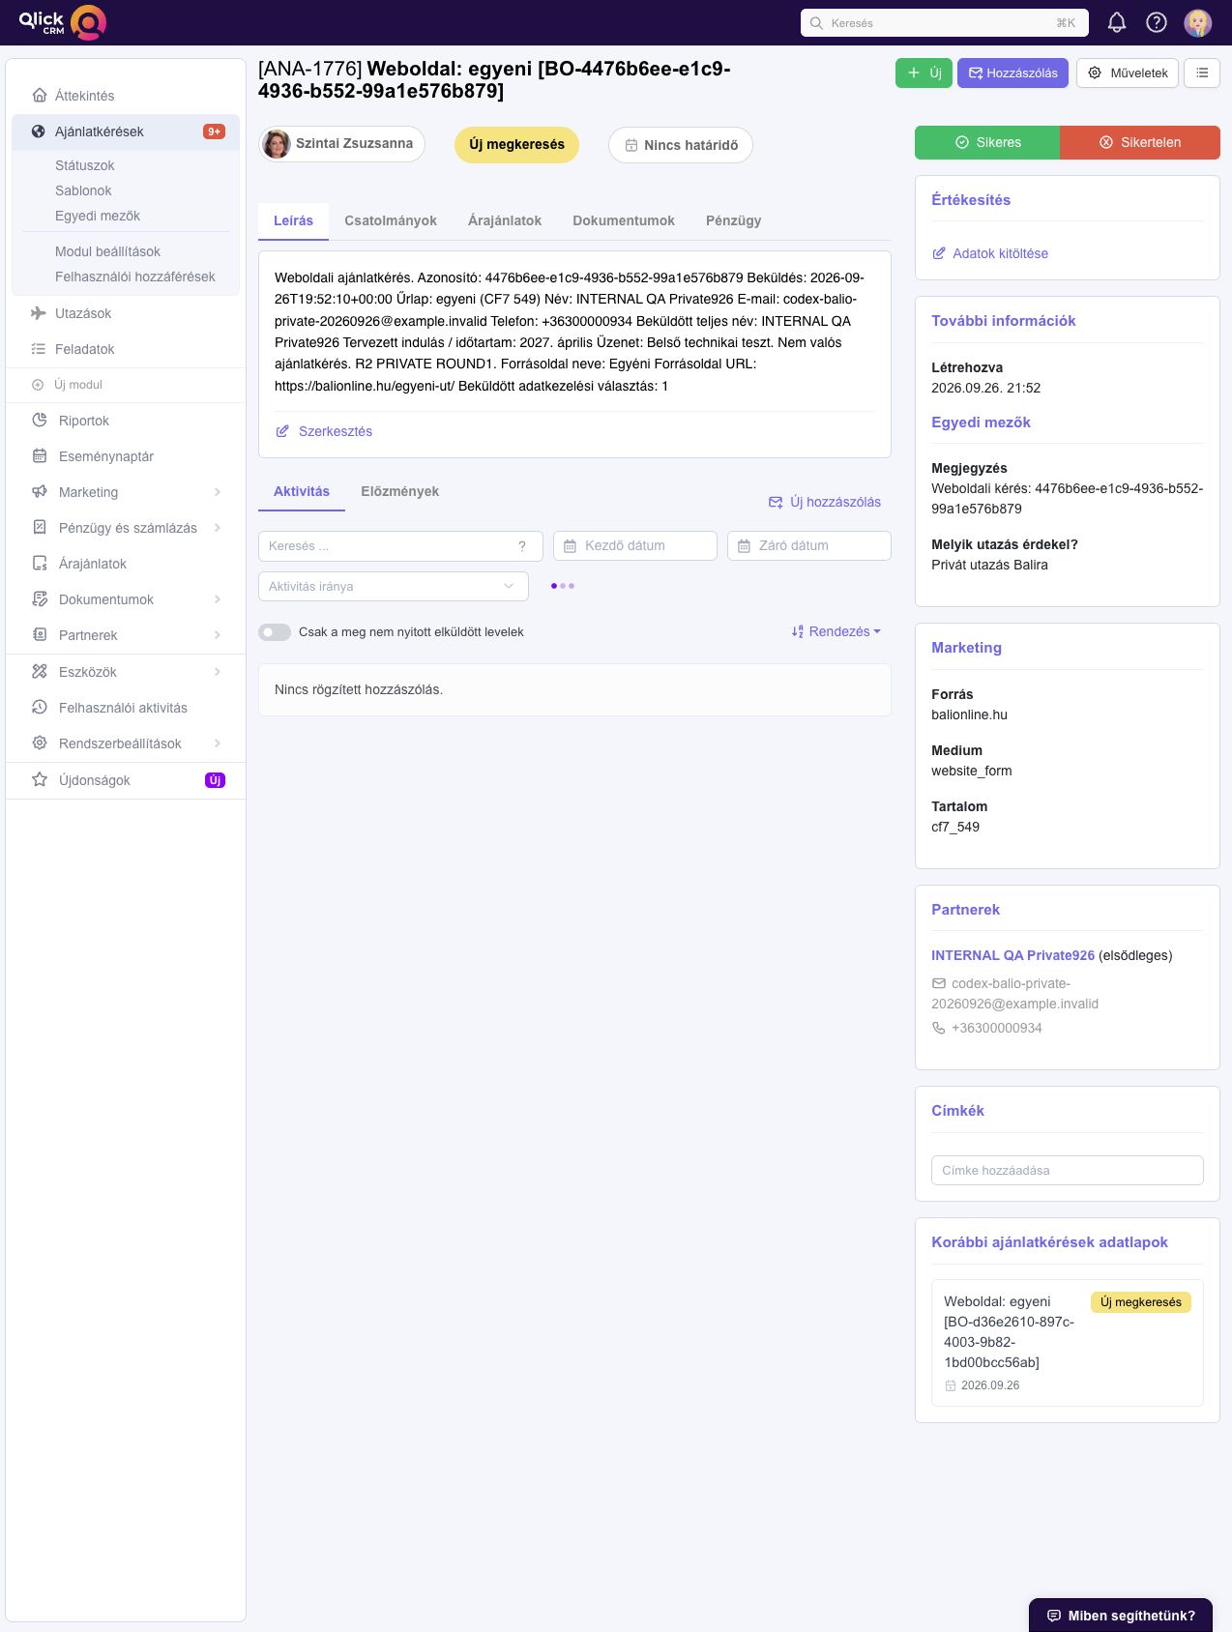Expand the Pénzügy és számlázás menu
Viewport: 1232px width, 1632px height.
126,528
